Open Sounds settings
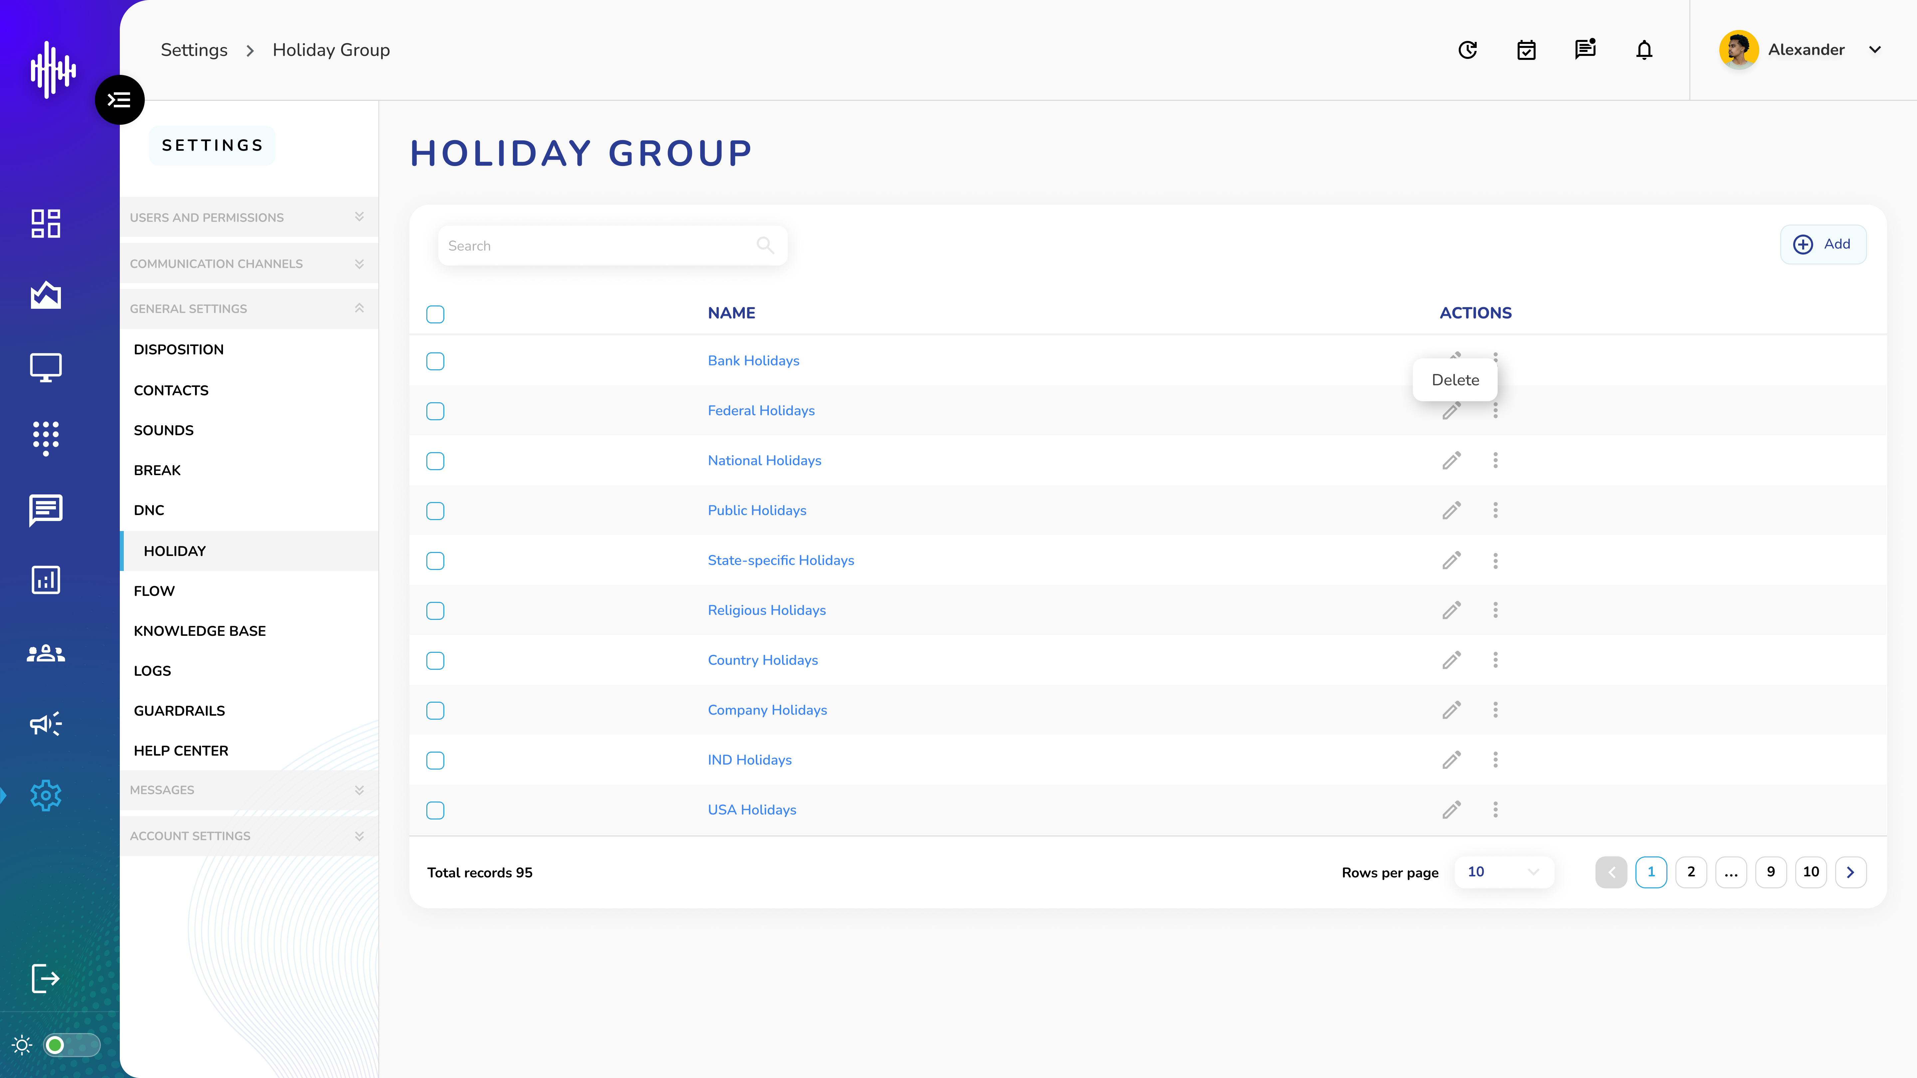The image size is (1917, 1078). pos(164,431)
